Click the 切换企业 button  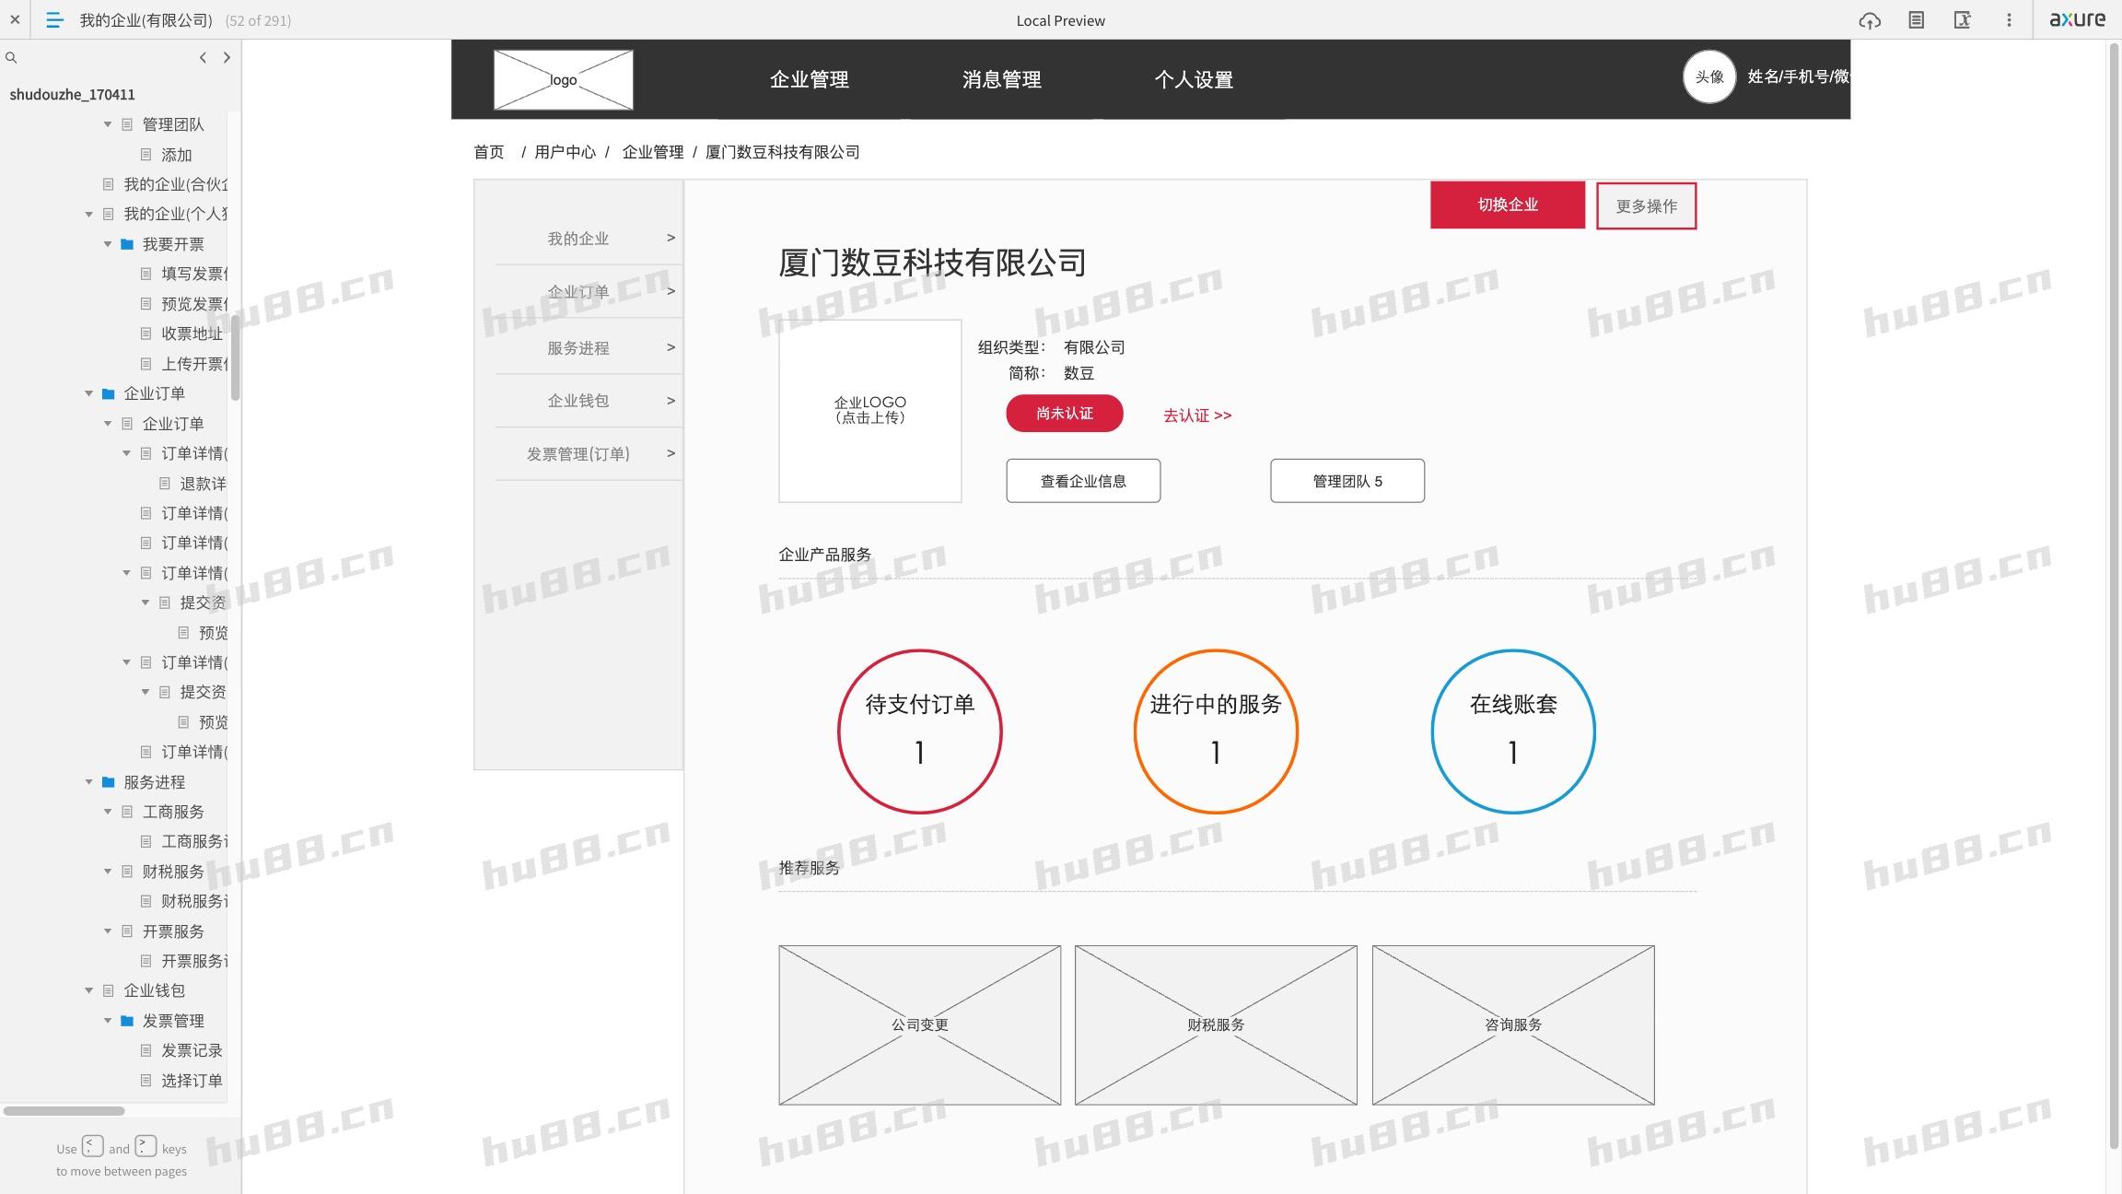coord(1507,205)
